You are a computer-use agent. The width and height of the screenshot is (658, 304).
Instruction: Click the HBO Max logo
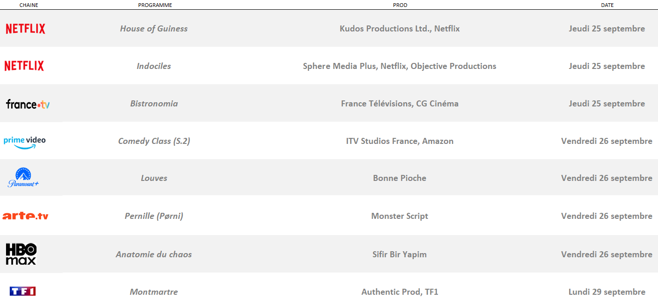(21, 254)
